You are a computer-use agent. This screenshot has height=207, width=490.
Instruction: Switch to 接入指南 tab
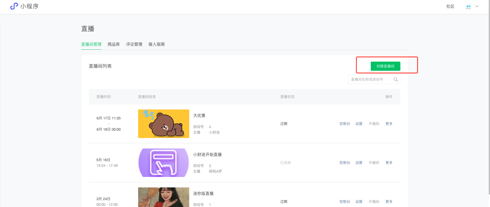(157, 44)
